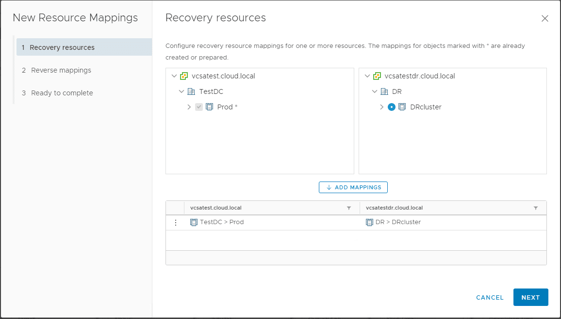Open the filter for vcsatest.cloud.local column
561x319 pixels.
[x=348, y=208]
